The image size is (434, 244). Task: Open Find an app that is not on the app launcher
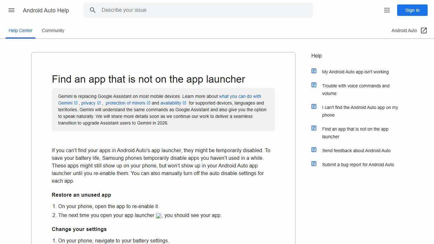pos(355,133)
